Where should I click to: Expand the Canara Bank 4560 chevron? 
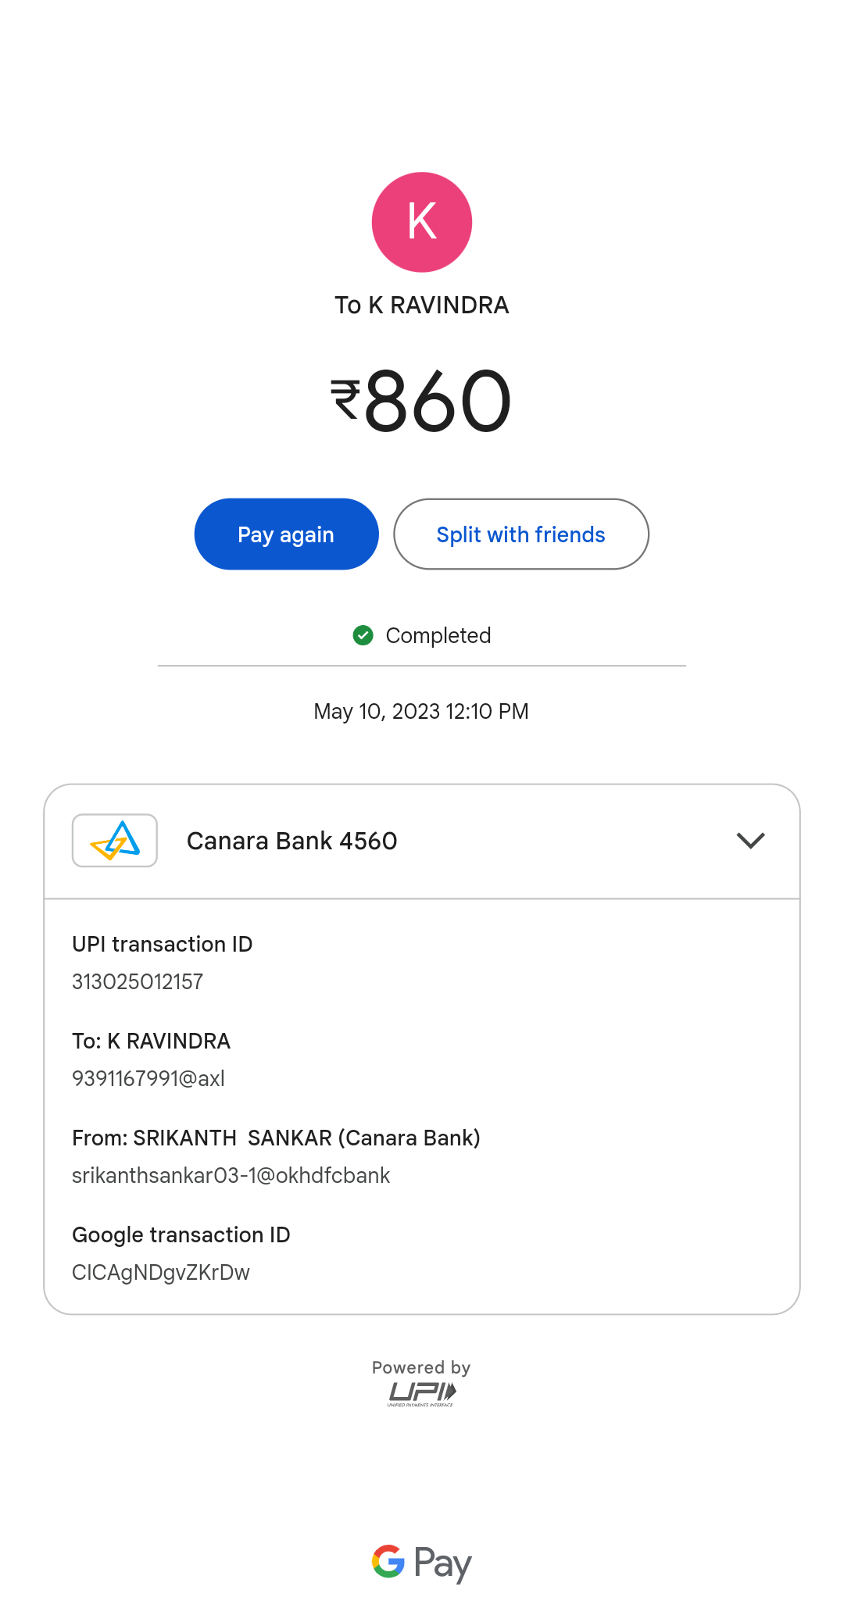(x=750, y=841)
